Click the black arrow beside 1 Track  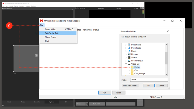87,104
